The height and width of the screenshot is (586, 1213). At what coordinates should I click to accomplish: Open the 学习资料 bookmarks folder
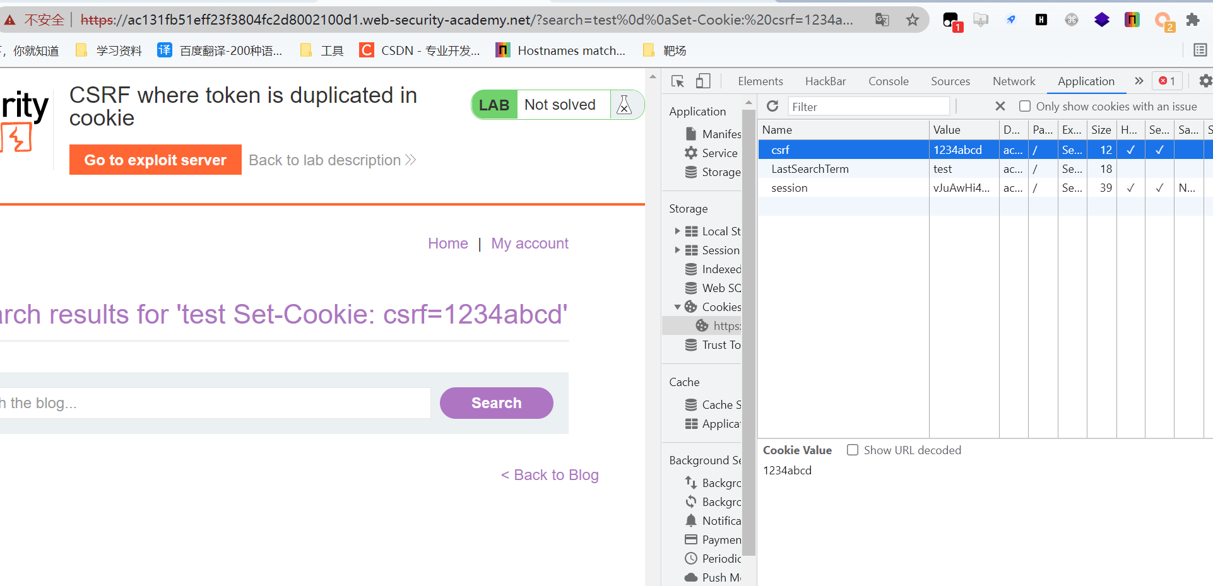click(109, 50)
